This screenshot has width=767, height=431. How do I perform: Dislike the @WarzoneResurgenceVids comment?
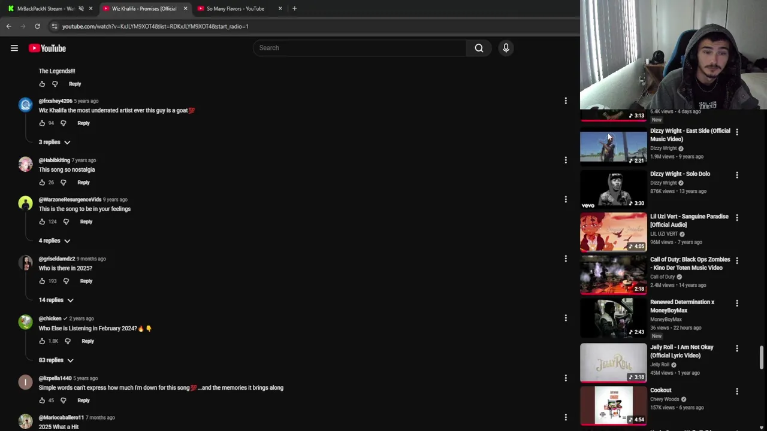tap(66, 222)
